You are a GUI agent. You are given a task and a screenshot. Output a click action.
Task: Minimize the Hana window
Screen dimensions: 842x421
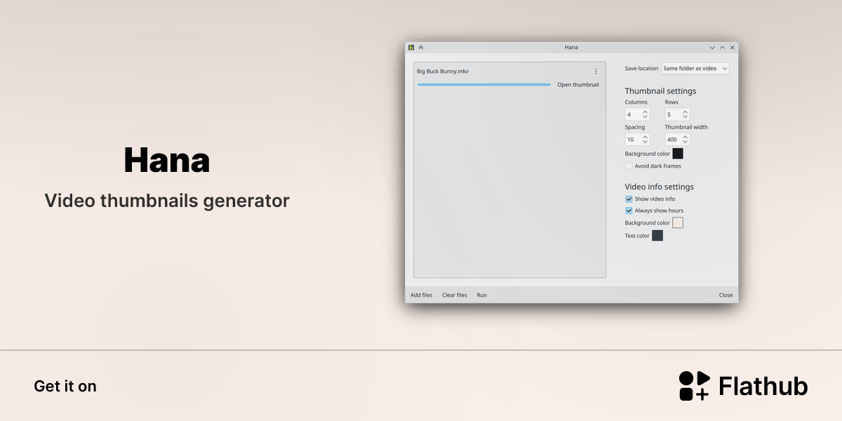712,48
